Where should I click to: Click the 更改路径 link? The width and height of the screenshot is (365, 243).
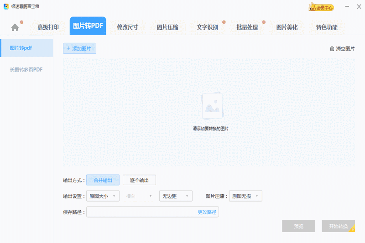(x=207, y=212)
